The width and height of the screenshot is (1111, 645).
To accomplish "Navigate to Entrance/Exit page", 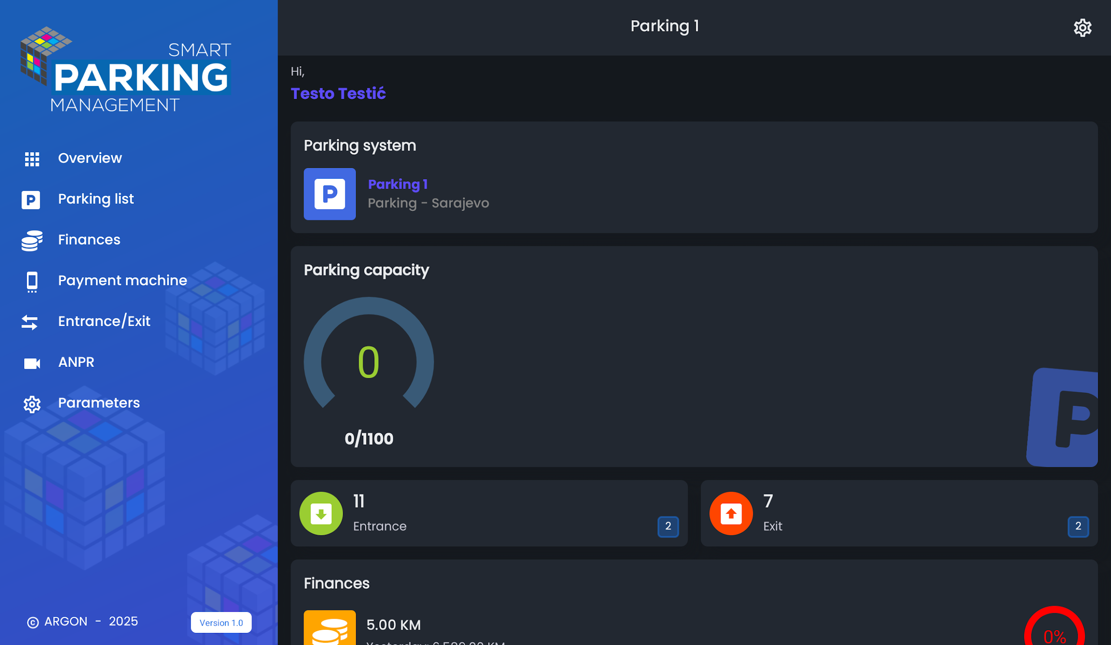I will [104, 321].
